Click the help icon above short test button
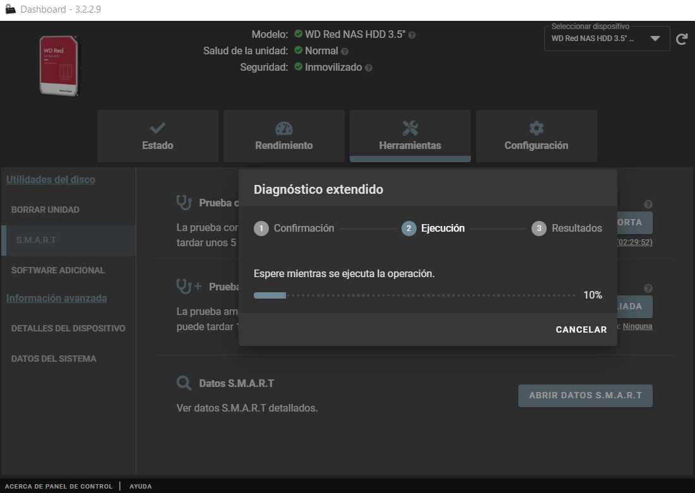 click(x=648, y=205)
